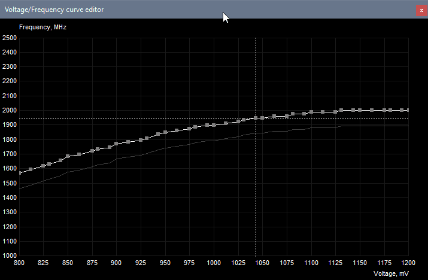Select the curve point at 950 mV

click(x=165, y=132)
